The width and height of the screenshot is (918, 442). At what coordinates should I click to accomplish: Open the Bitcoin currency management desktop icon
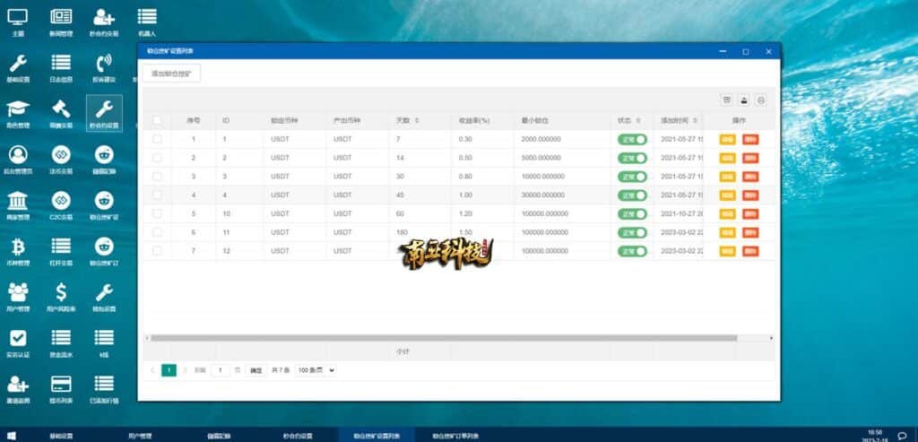click(x=18, y=246)
